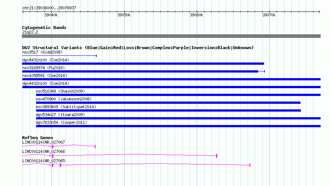The height and width of the screenshot is (186, 331).
Task: Click the nsv516348 blue gain bar
Action: (178, 95)
